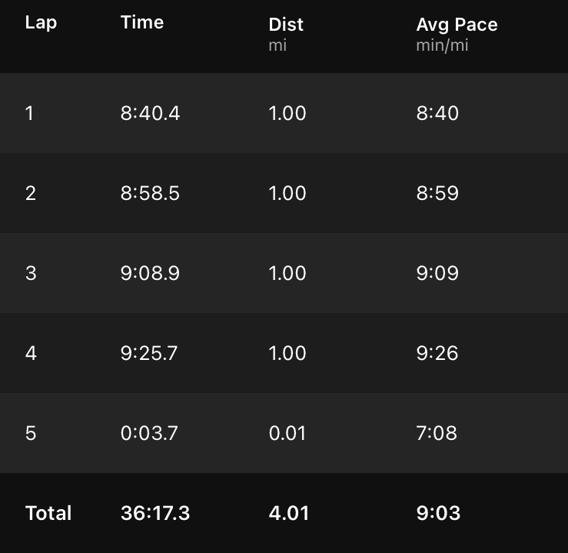Image resolution: width=568 pixels, height=553 pixels.
Task: Click the total average pace 9:03
Action: 438,513
